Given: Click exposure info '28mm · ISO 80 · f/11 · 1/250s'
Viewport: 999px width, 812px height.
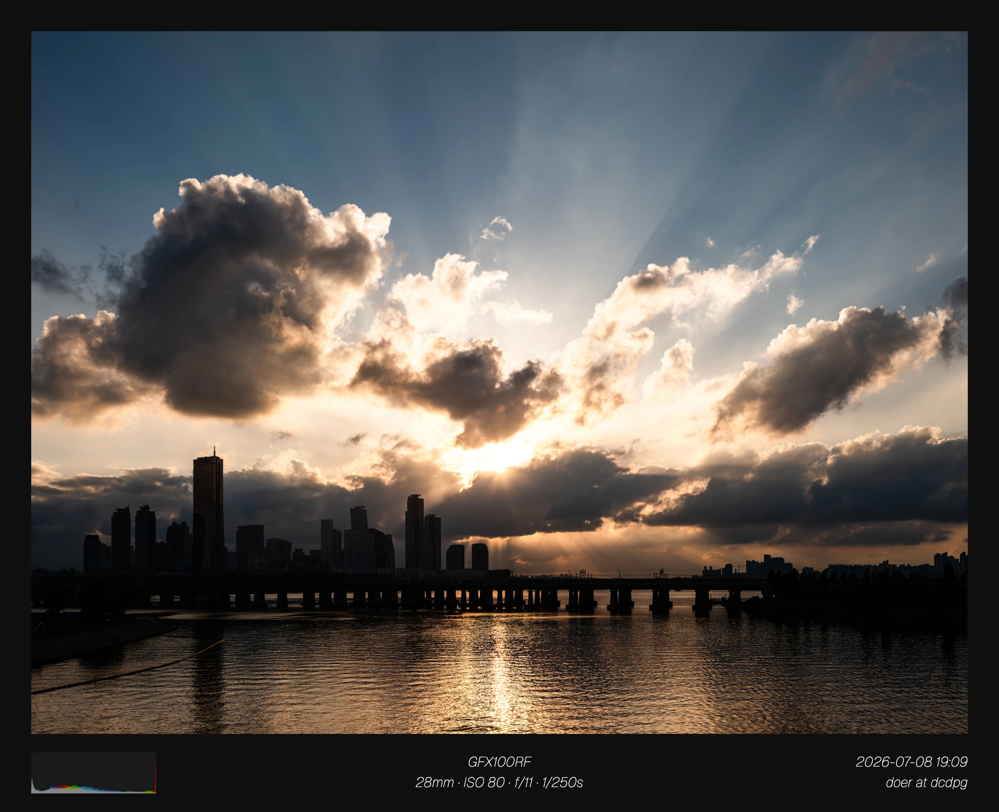Looking at the screenshot, I should tap(499, 783).
